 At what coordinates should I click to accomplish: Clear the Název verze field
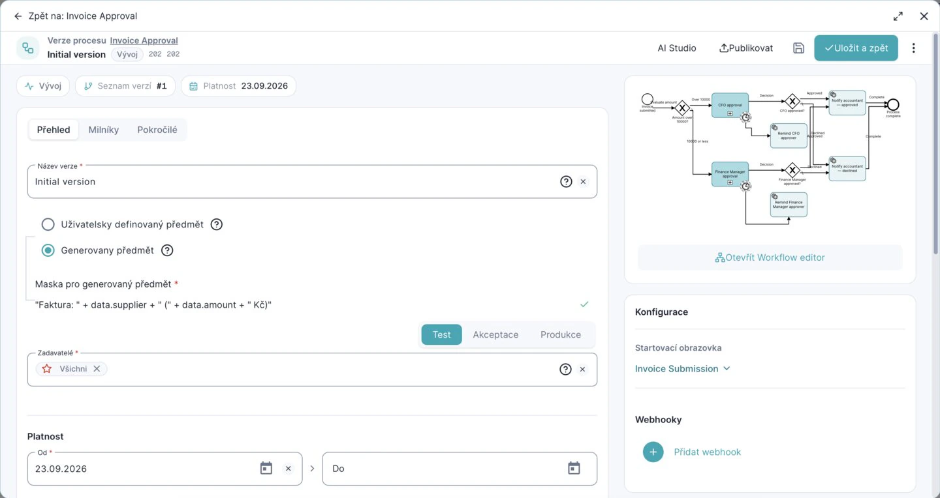point(583,182)
